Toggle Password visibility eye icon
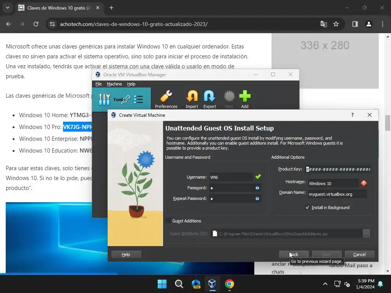391x293 pixels. (257, 188)
